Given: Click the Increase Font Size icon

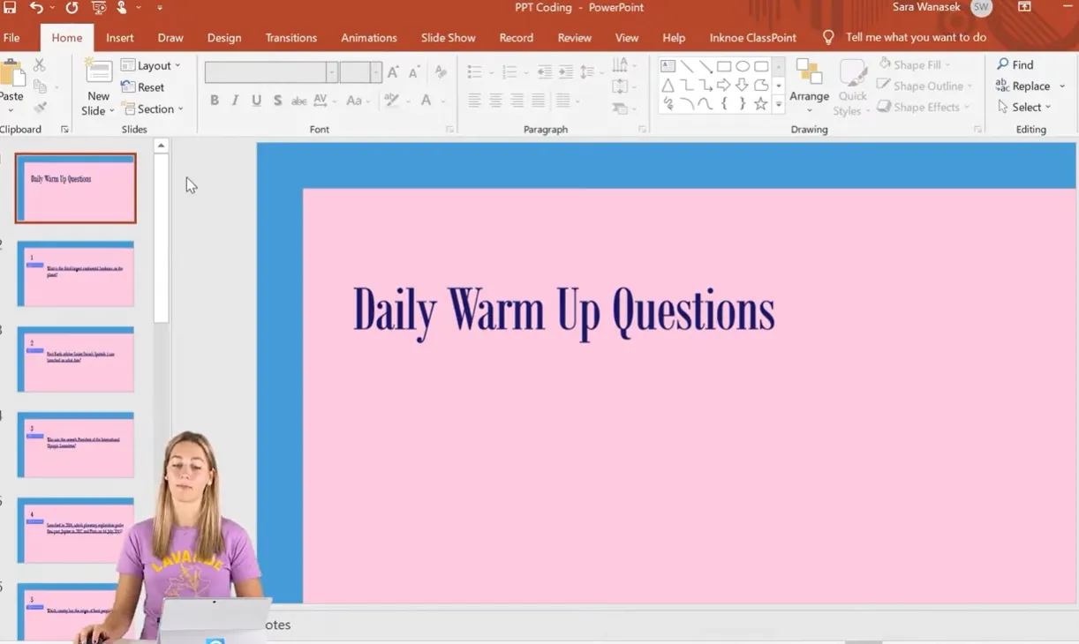Looking at the screenshot, I should pos(393,72).
